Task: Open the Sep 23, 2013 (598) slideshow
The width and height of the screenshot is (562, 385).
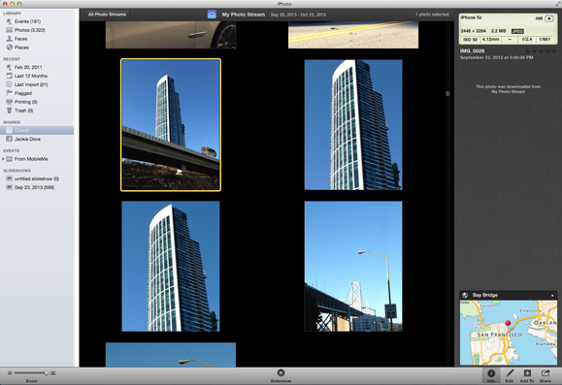Action: click(x=34, y=187)
